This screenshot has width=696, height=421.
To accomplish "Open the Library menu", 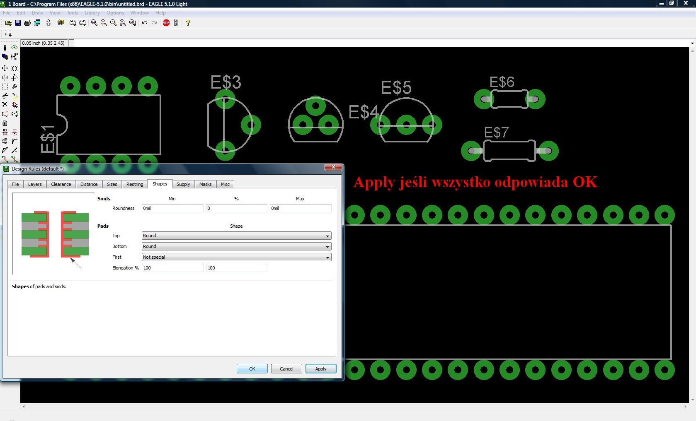I will click(92, 13).
